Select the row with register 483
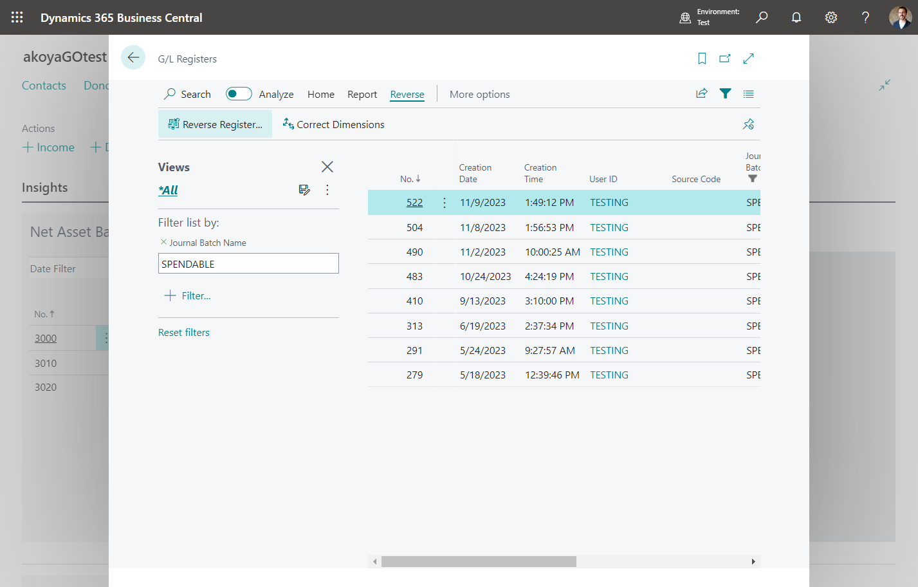The width and height of the screenshot is (918, 587). pyautogui.click(x=564, y=276)
